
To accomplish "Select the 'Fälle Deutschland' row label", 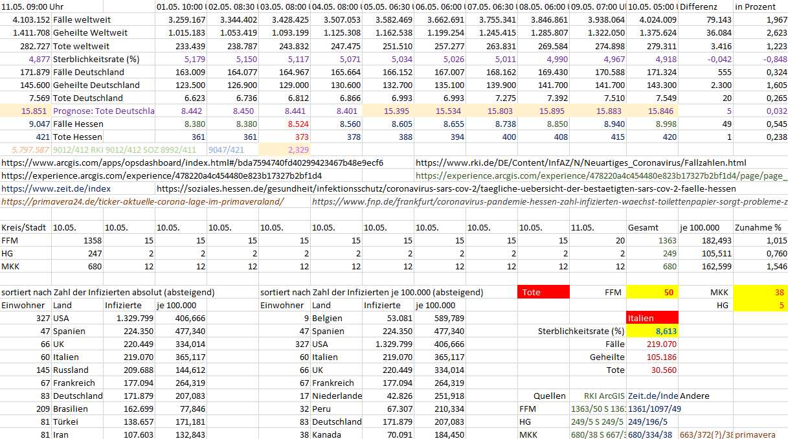I will (x=88, y=72).
